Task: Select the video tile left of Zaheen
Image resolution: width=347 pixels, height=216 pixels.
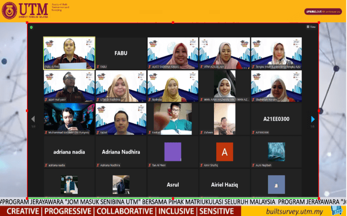Action: pyautogui.click(x=173, y=119)
